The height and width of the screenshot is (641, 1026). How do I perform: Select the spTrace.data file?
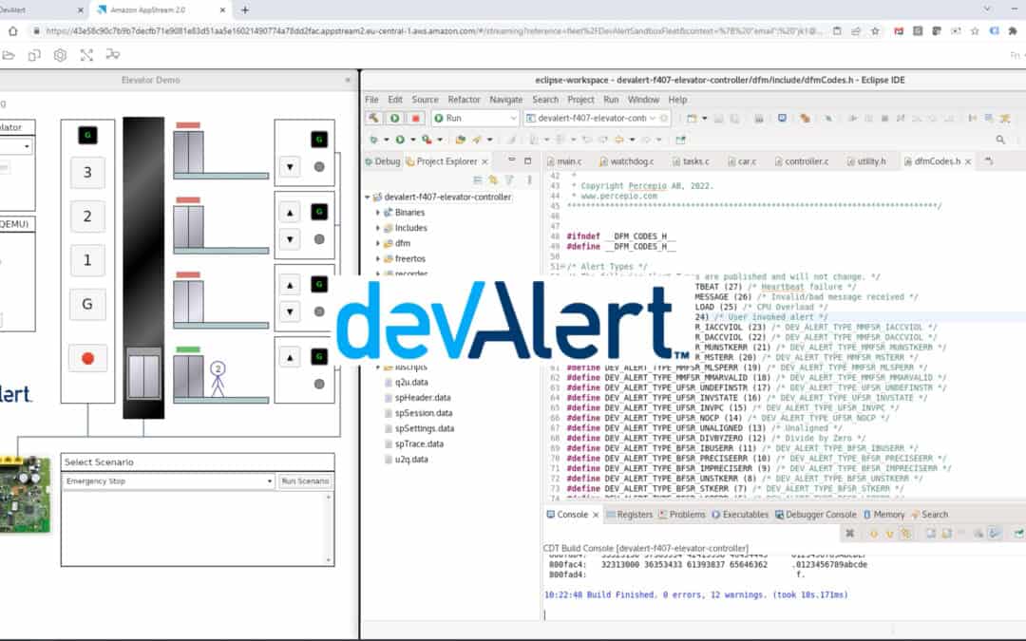pos(419,444)
